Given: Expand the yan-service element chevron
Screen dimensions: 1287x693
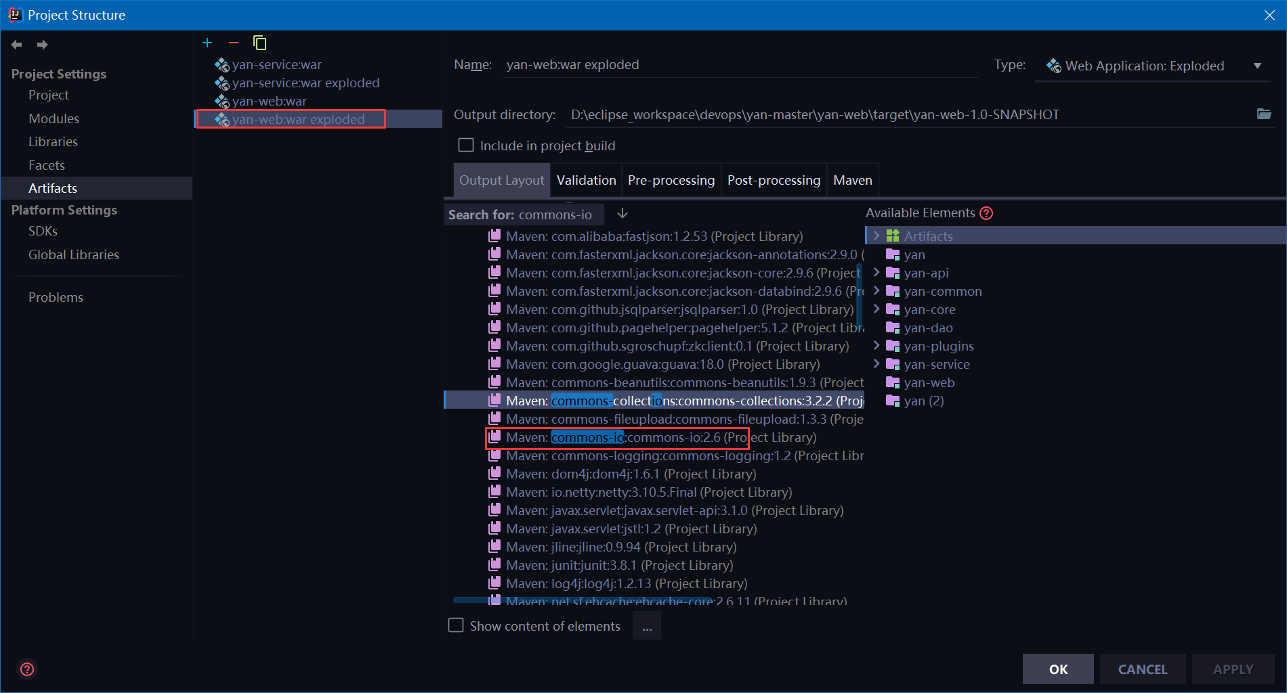Looking at the screenshot, I should [877, 363].
